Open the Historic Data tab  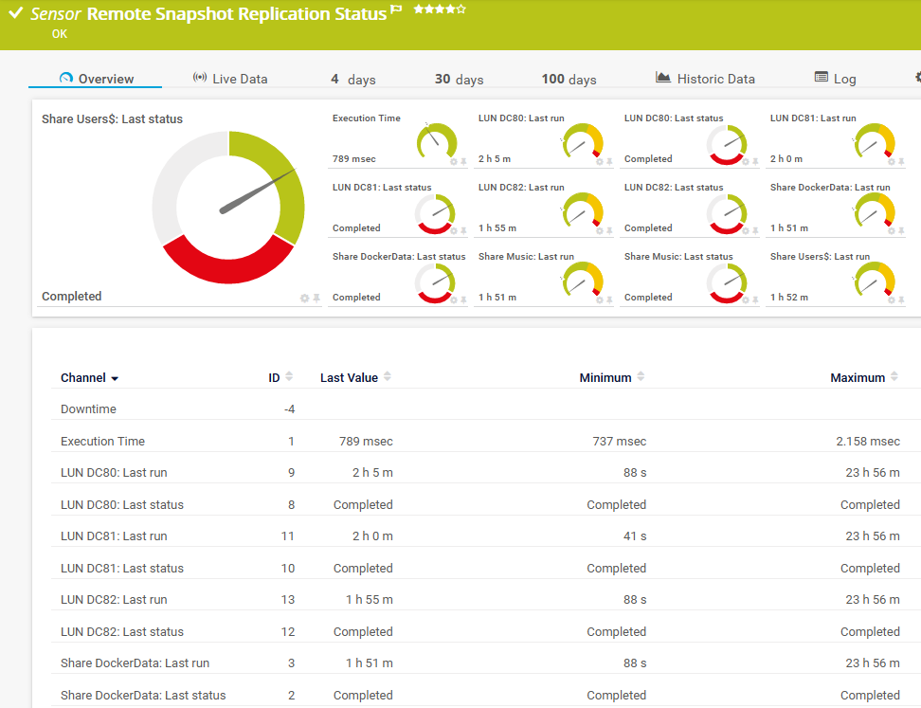pos(705,79)
